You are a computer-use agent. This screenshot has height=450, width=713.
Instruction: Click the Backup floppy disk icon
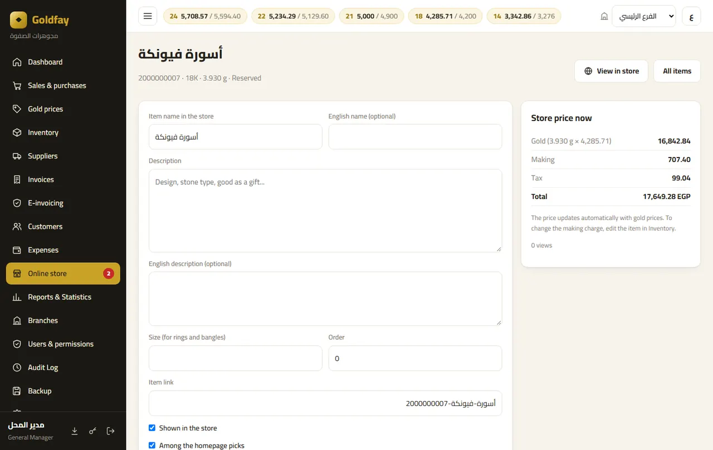(17, 391)
